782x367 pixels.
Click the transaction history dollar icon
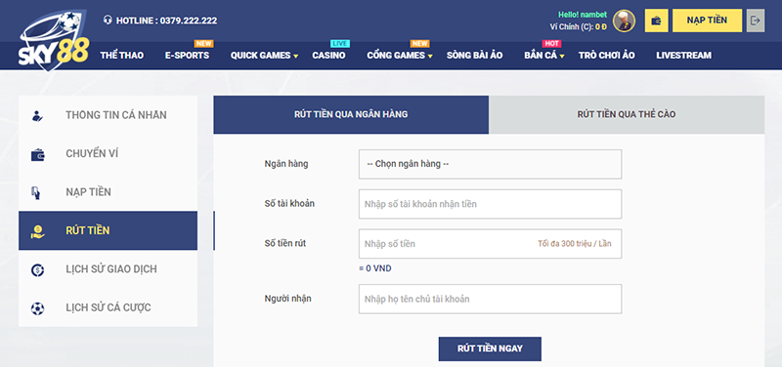coord(37,270)
